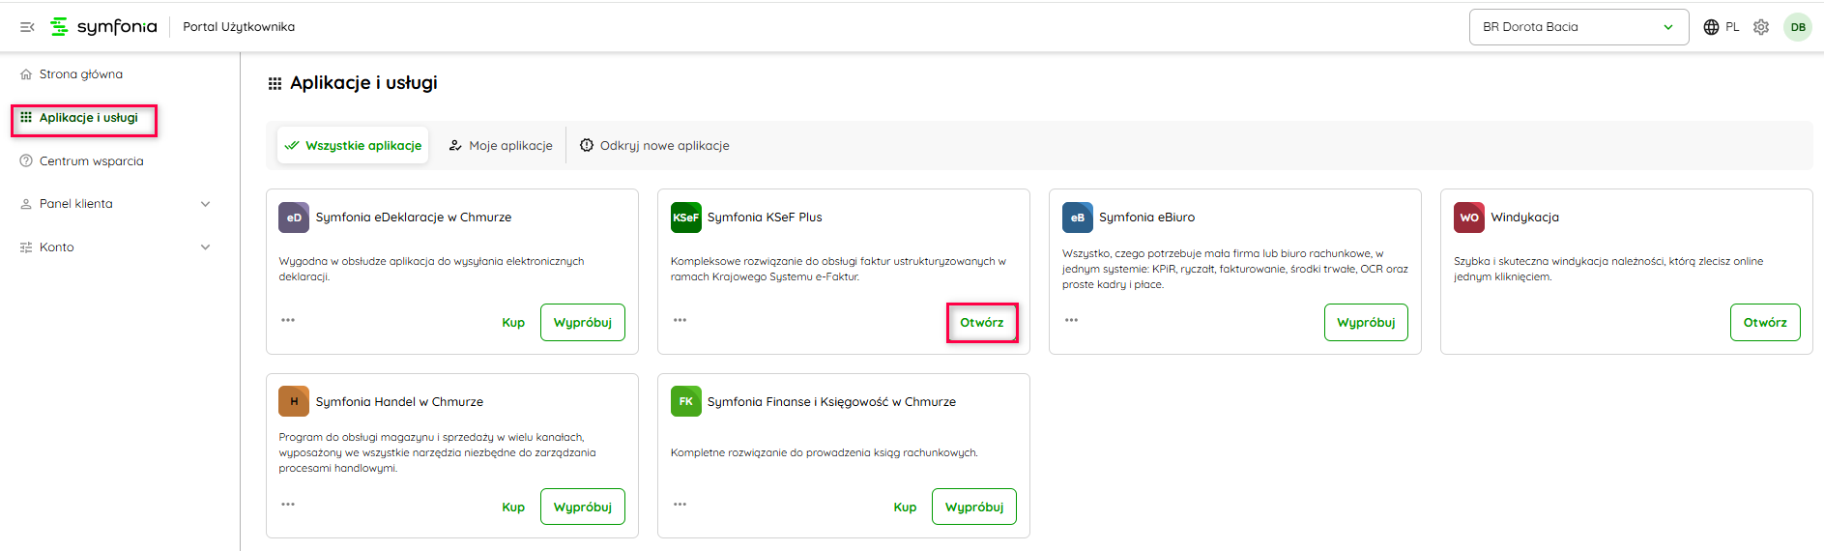Open settings via the gear icon
Image resolution: width=1824 pixels, height=551 pixels.
(1761, 27)
